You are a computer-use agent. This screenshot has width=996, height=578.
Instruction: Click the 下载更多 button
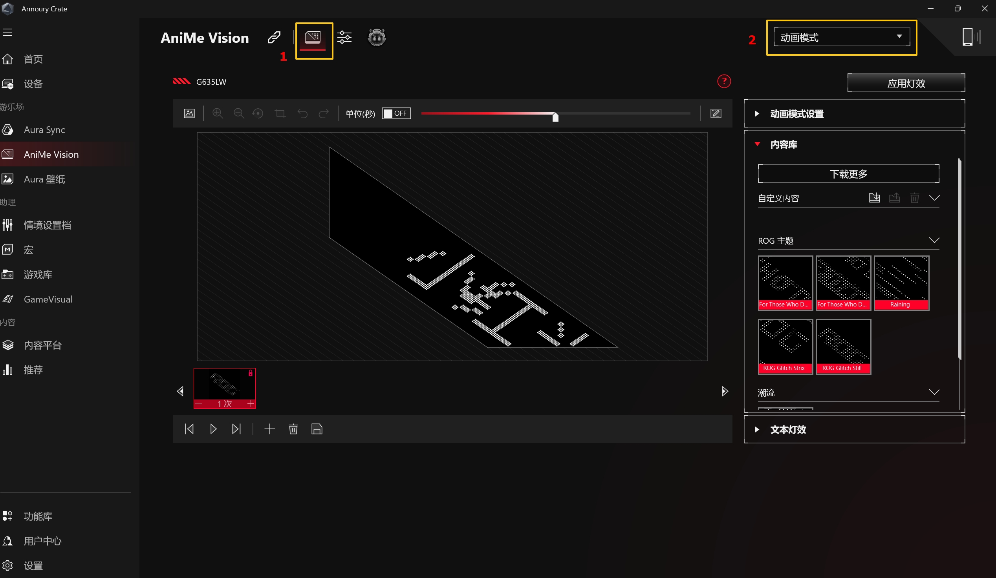click(x=848, y=174)
